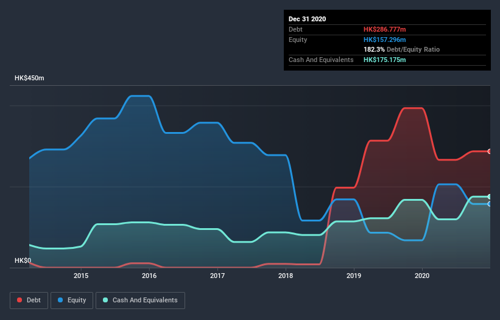Click the HK$450m y-axis label
This screenshot has width=500, height=320.
pyautogui.click(x=29, y=78)
